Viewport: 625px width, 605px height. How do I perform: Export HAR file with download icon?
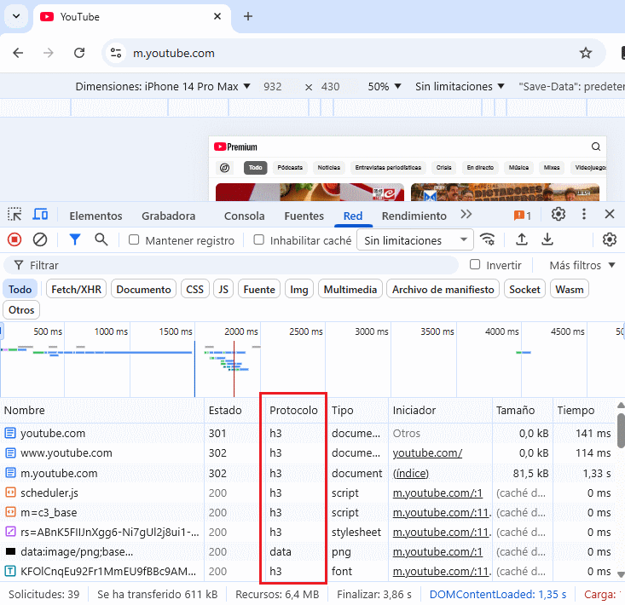(x=547, y=239)
